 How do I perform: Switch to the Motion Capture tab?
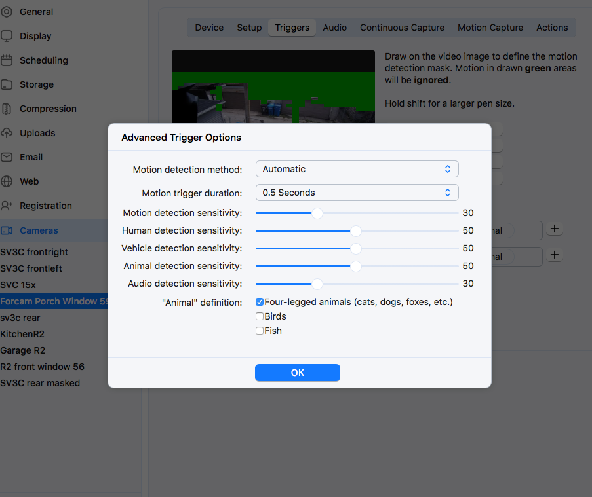pos(490,28)
